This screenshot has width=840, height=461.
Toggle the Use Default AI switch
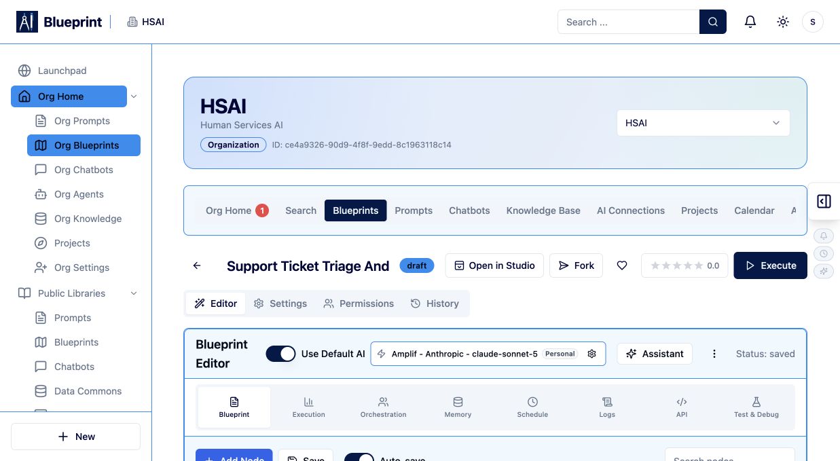click(x=280, y=354)
